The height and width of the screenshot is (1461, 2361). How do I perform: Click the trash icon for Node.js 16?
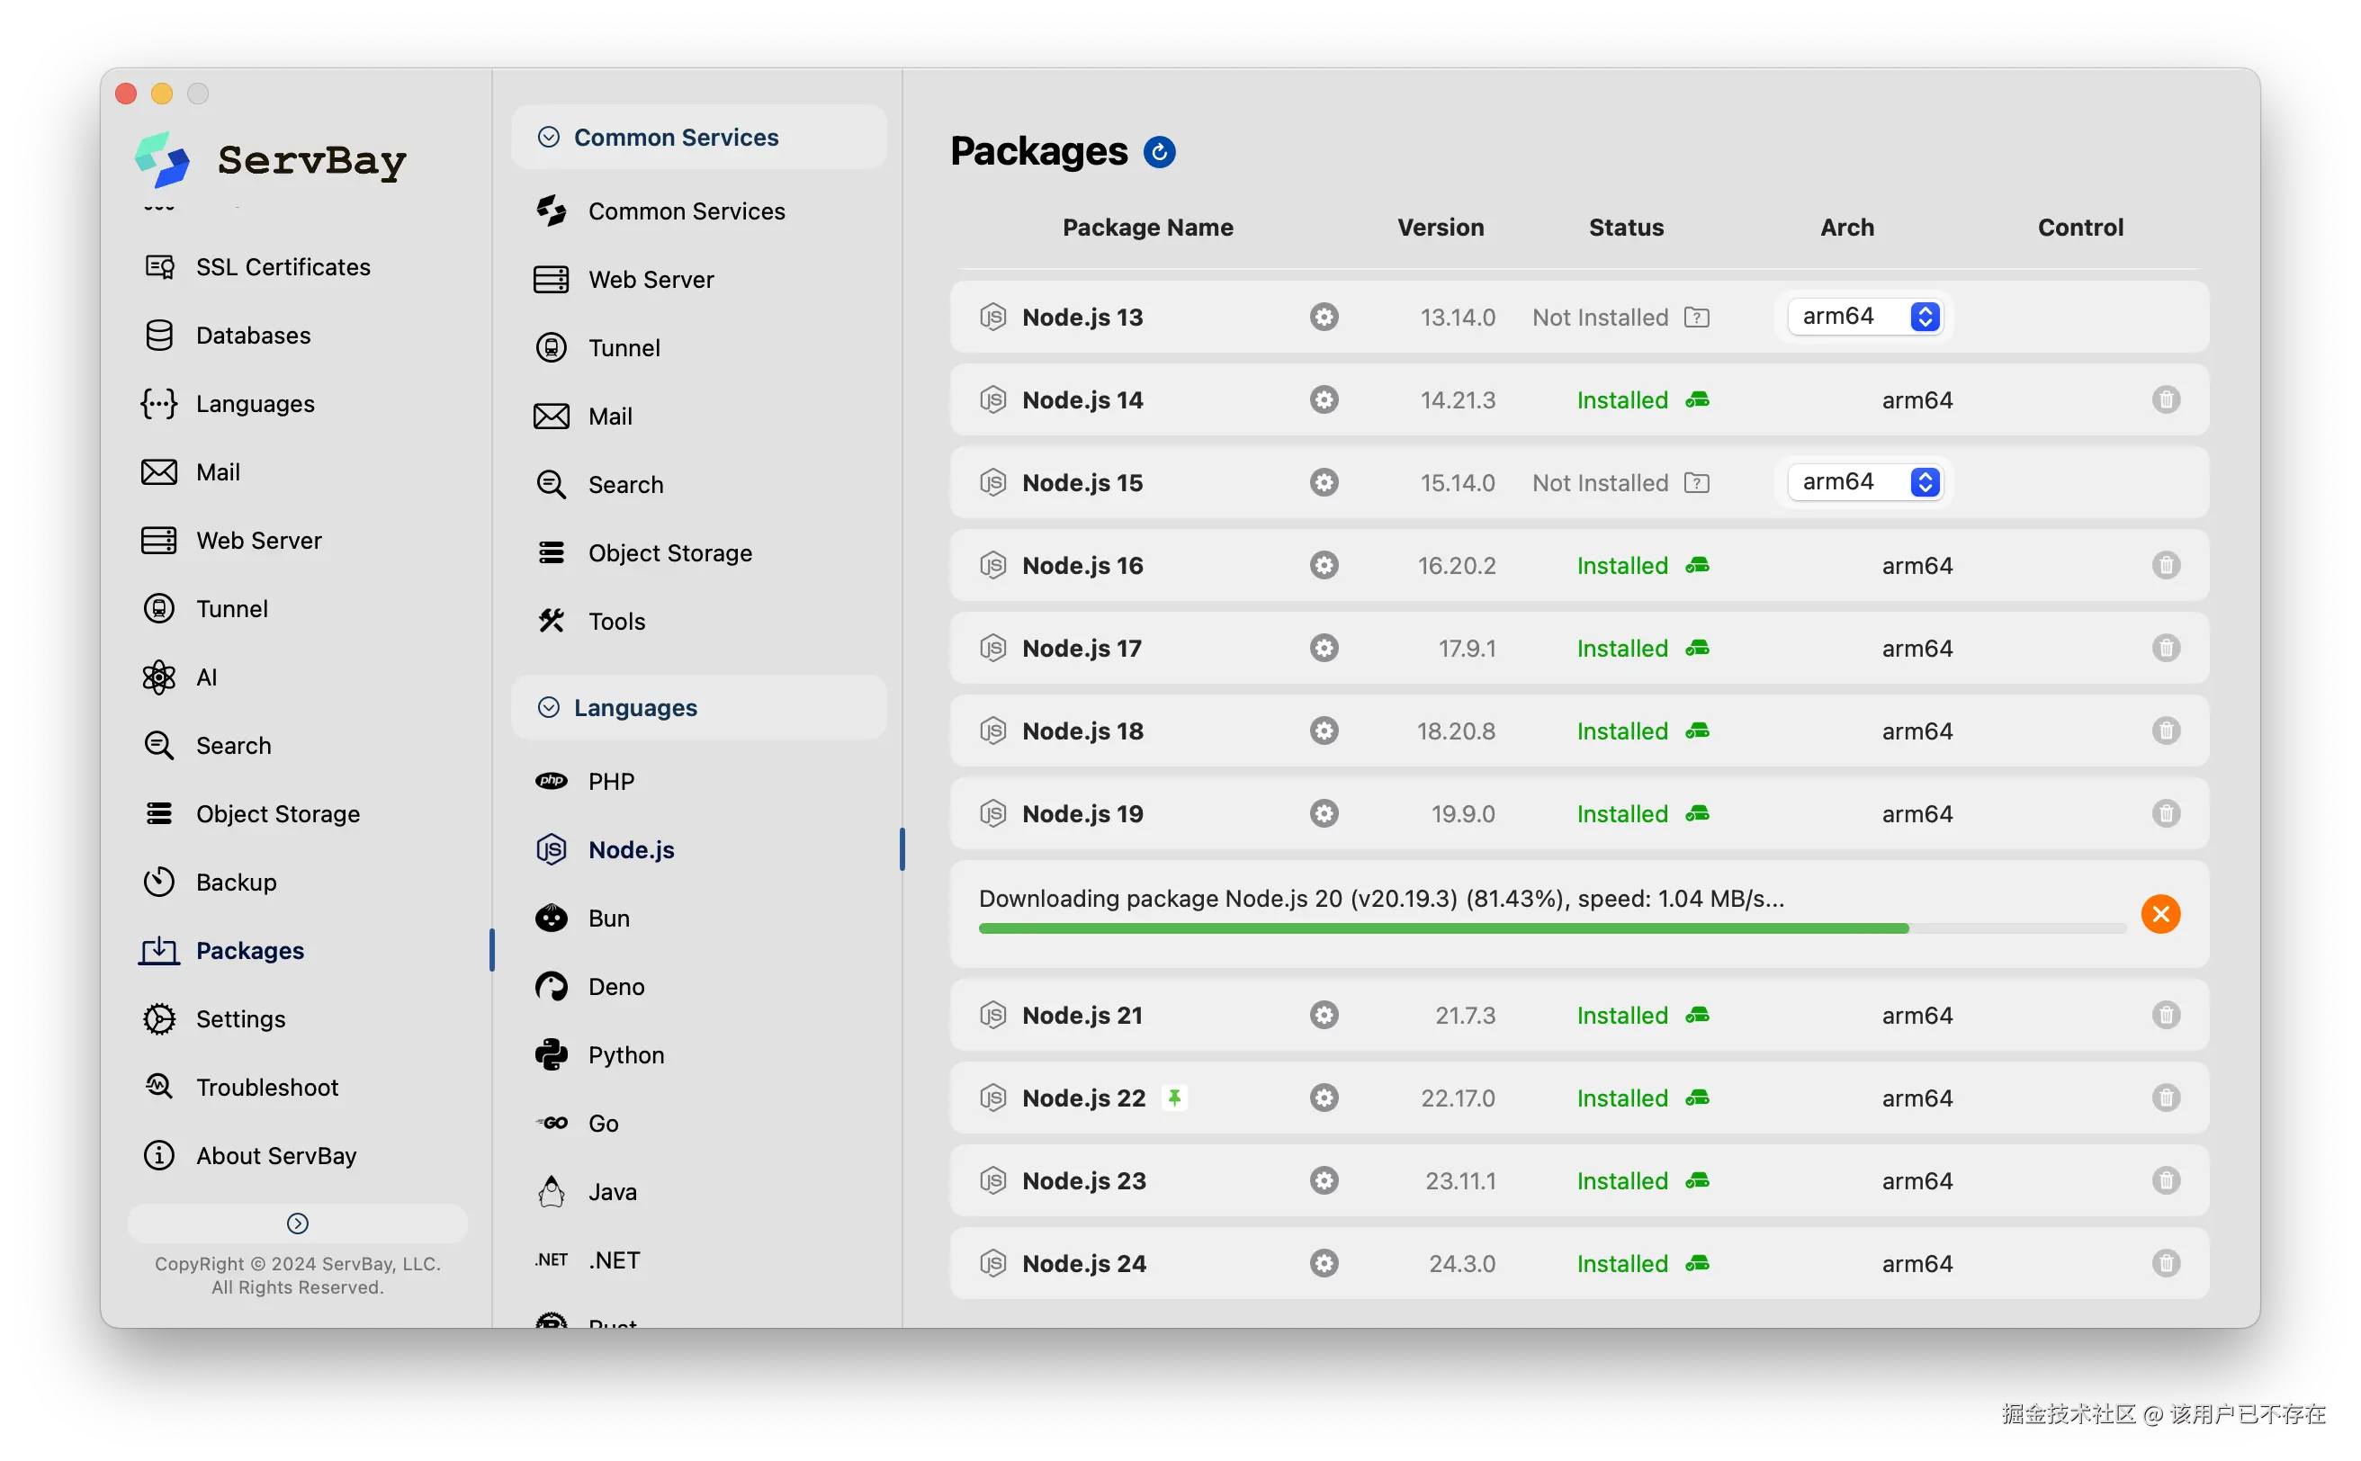(x=2165, y=565)
